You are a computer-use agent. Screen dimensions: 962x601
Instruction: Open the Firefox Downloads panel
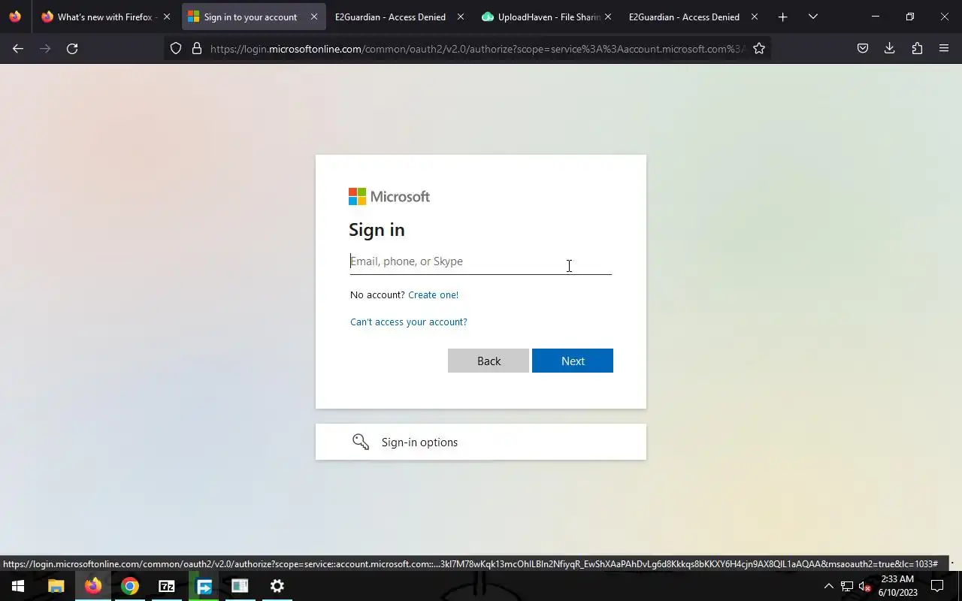[890, 49]
